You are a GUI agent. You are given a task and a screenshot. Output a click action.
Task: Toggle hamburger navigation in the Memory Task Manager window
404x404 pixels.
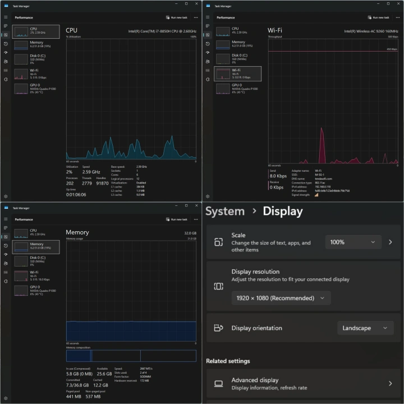pos(5,219)
